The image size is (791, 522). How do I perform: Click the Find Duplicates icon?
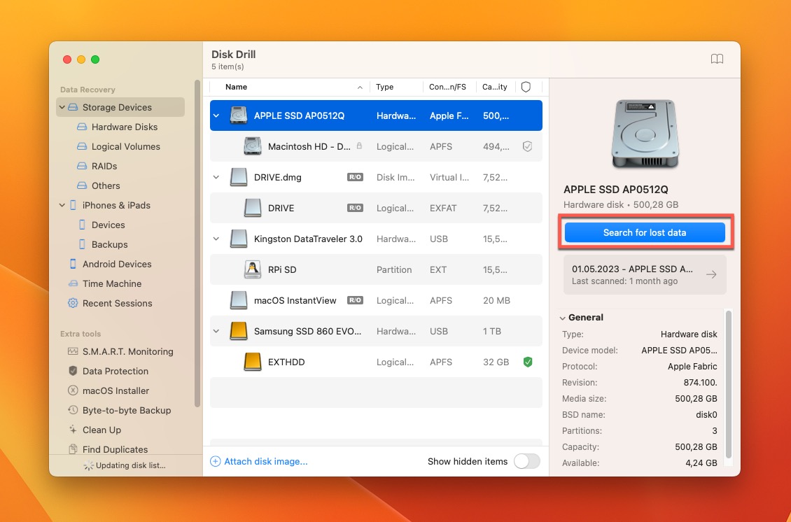pyautogui.click(x=73, y=449)
